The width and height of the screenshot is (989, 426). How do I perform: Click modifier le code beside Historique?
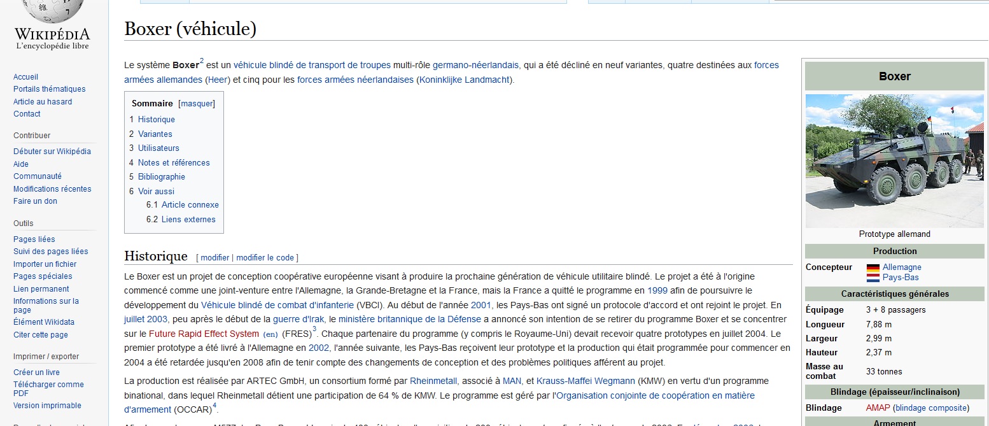pos(265,257)
